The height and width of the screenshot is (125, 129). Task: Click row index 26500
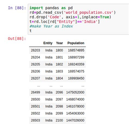tap(35, 99)
